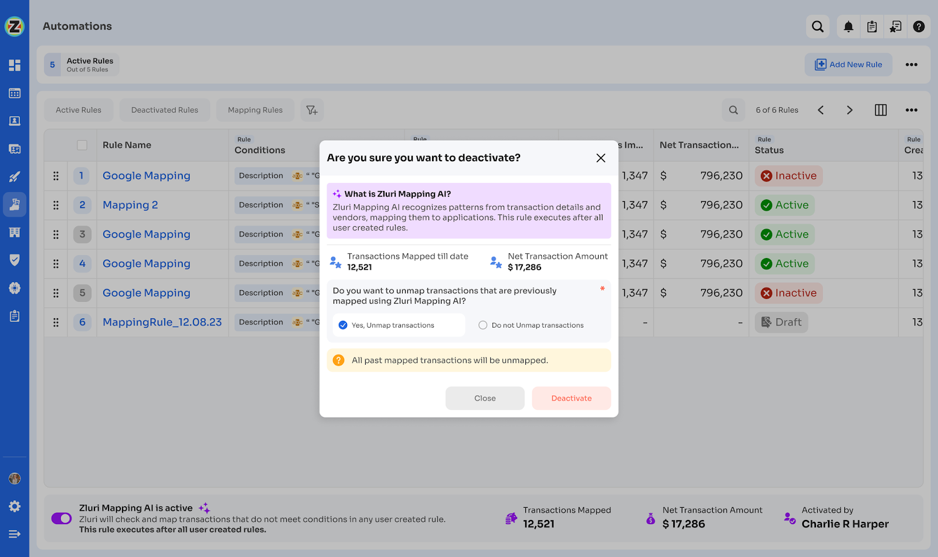This screenshot has width=938, height=557.
Task: Select Yes, Unmap transactions option
Action: [x=399, y=325]
